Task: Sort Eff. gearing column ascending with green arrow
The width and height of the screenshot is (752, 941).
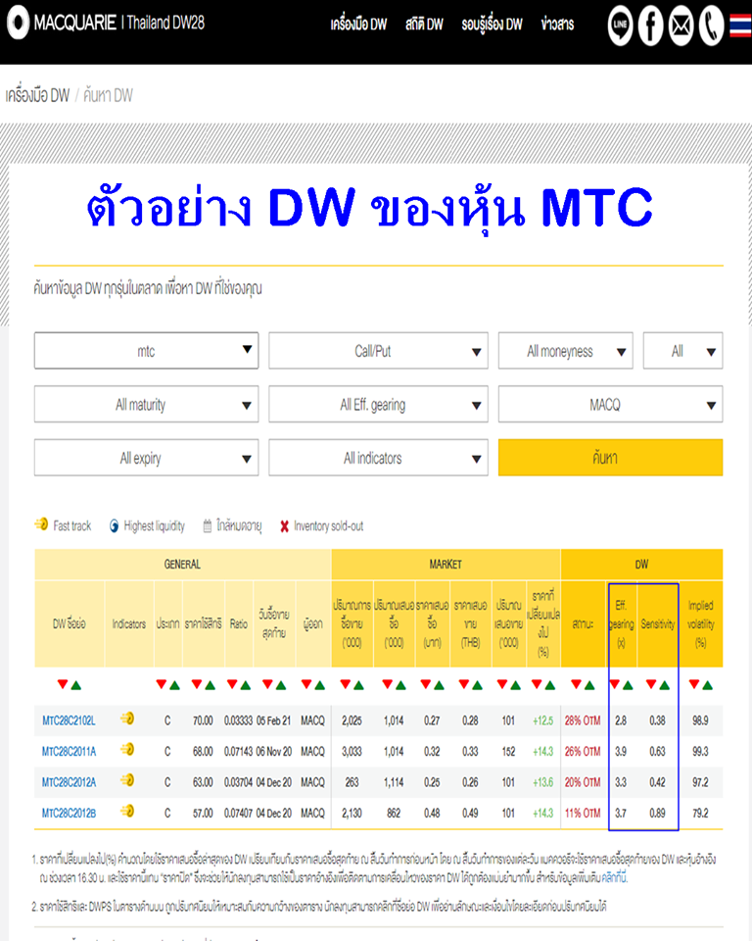Action: point(628,685)
